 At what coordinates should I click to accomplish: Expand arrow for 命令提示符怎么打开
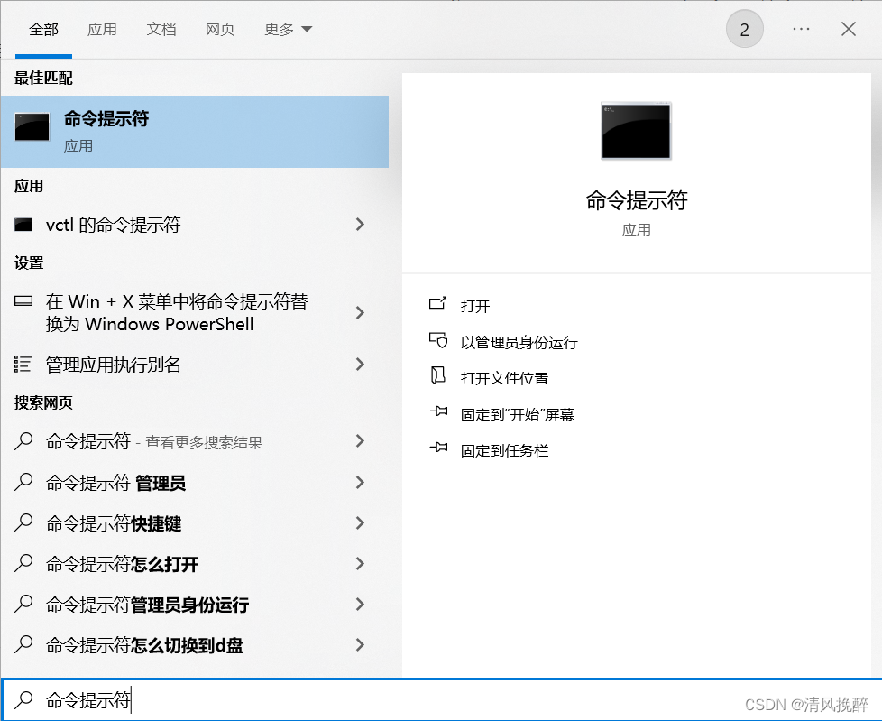[x=360, y=563]
